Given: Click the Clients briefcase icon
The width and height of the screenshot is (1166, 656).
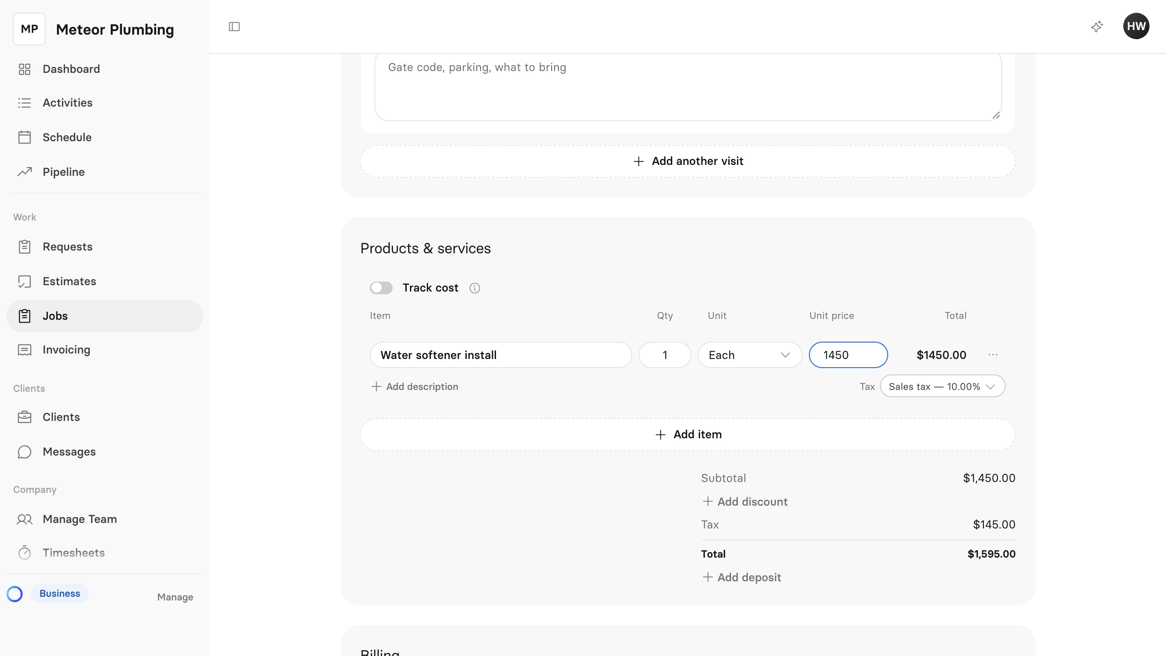Looking at the screenshot, I should click(x=25, y=417).
